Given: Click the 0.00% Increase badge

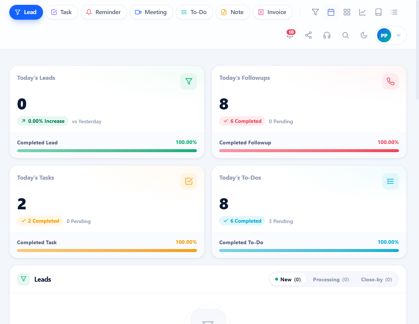Looking at the screenshot, I should 43,121.
